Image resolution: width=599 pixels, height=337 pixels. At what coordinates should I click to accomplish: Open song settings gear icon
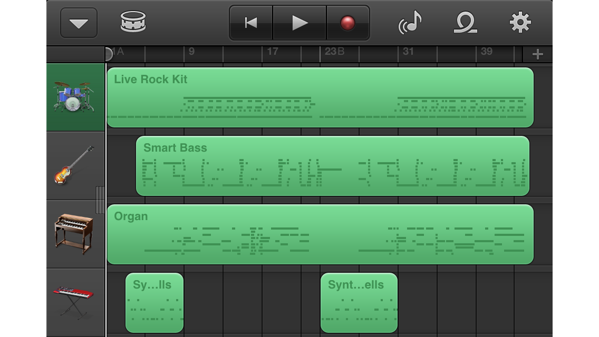pyautogui.click(x=520, y=22)
